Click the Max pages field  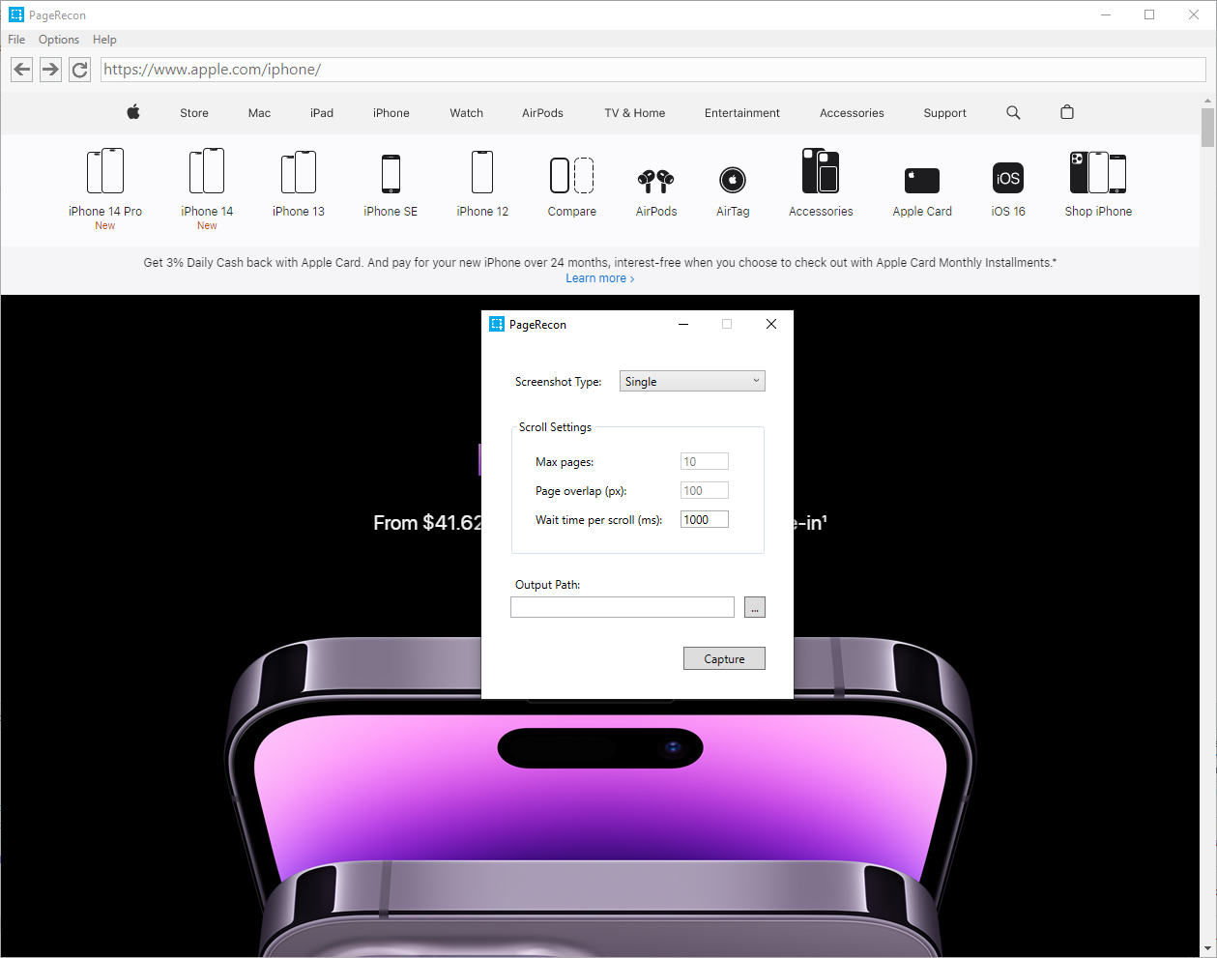click(x=705, y=461)
